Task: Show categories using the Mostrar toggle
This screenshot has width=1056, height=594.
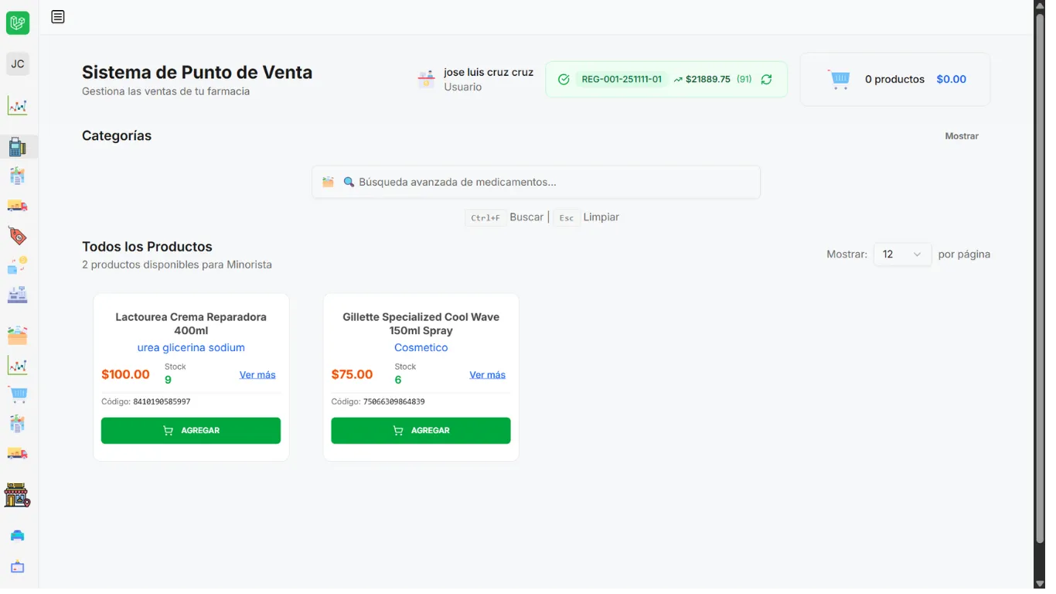Action: pos(961,136)
